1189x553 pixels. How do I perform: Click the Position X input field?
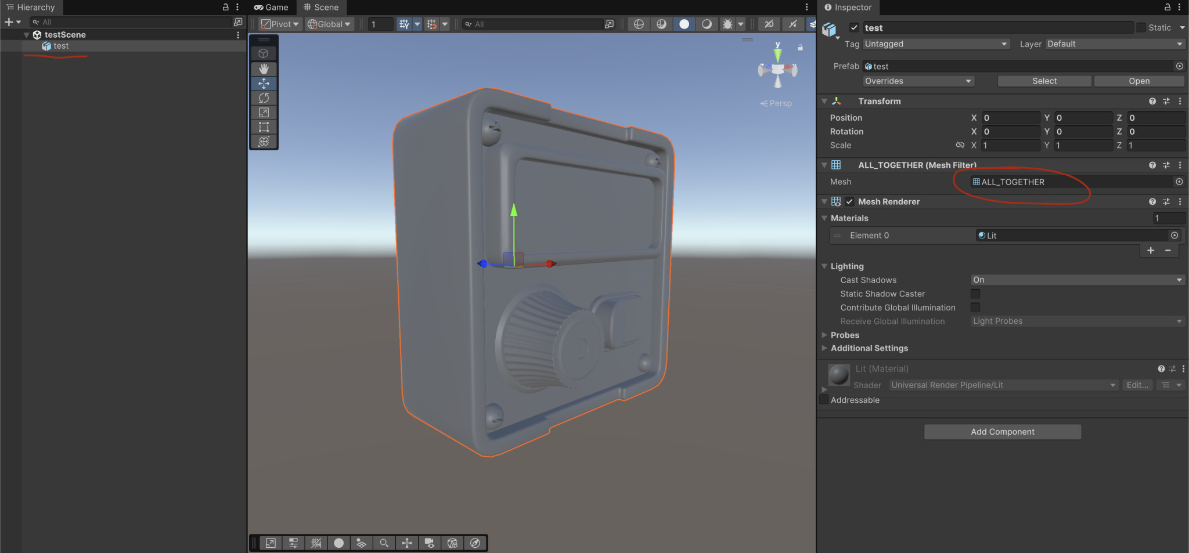click(x=1010, y=118)
